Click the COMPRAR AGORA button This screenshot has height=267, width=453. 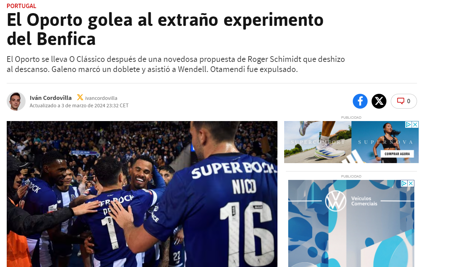tap(397, 154)
